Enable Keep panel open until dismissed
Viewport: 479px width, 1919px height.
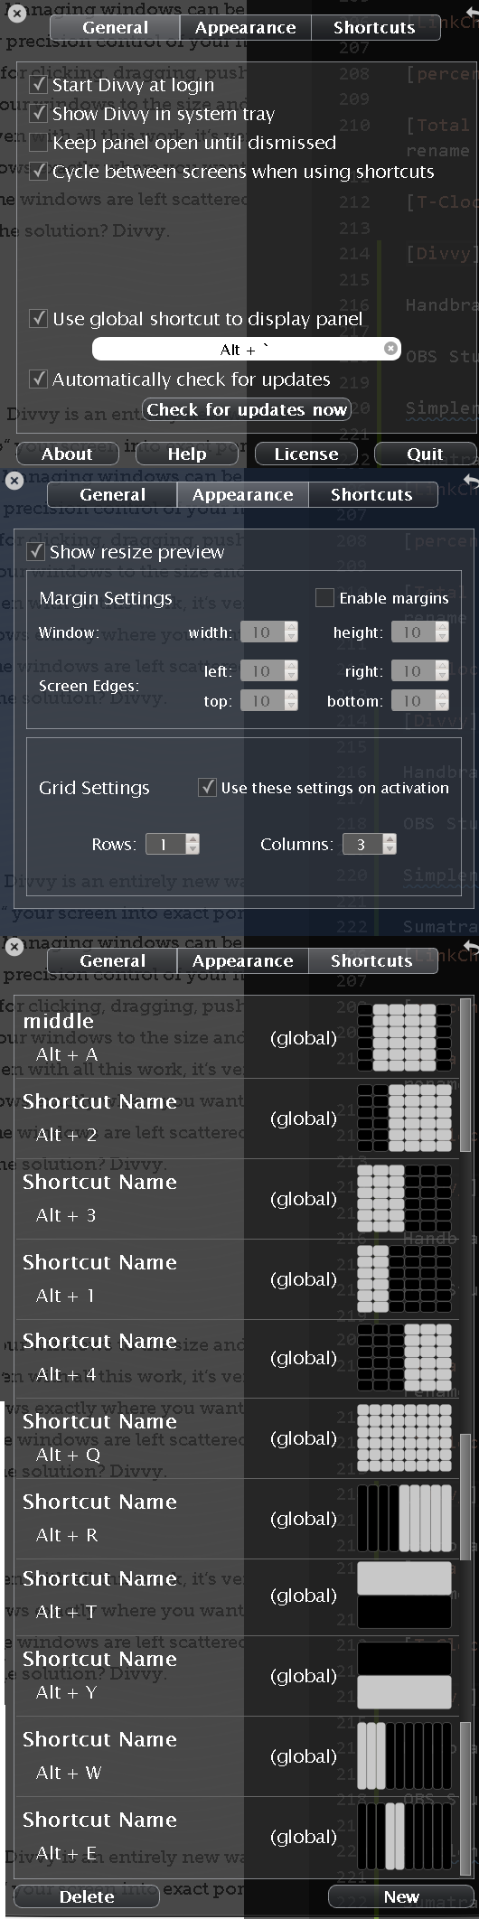[38, 143]
